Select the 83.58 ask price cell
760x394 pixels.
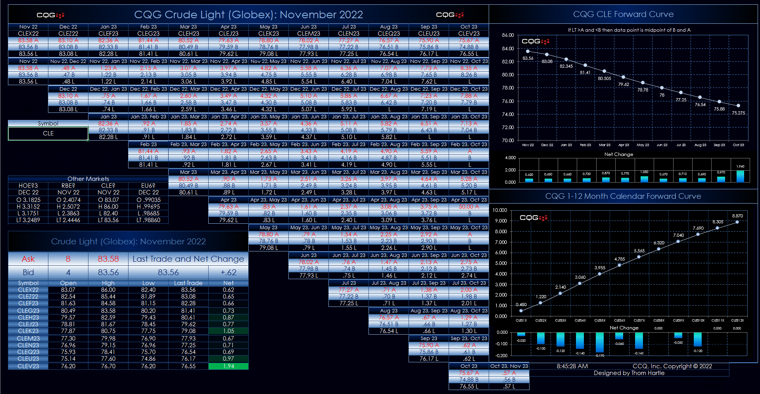point(108,259)
